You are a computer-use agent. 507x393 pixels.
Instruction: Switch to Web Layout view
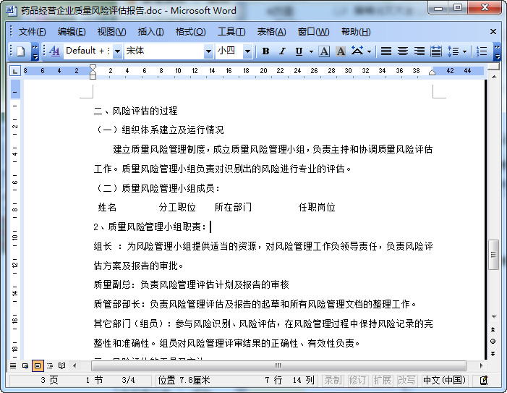[25, 365]
